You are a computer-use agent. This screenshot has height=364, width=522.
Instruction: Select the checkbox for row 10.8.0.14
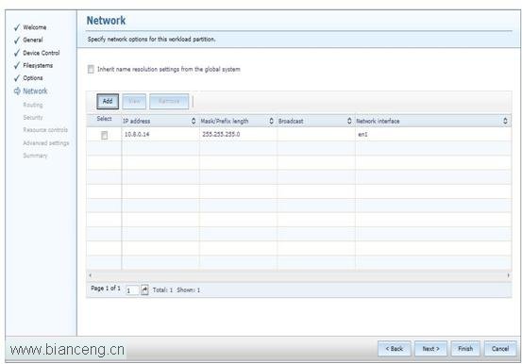point(104,135)
